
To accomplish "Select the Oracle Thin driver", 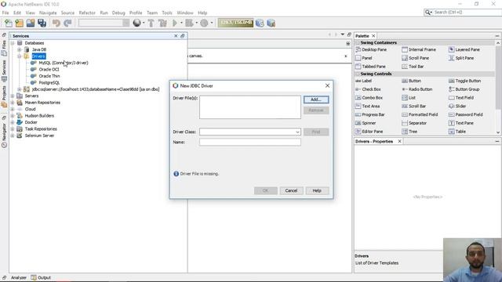I will click(x=49, y=76).
